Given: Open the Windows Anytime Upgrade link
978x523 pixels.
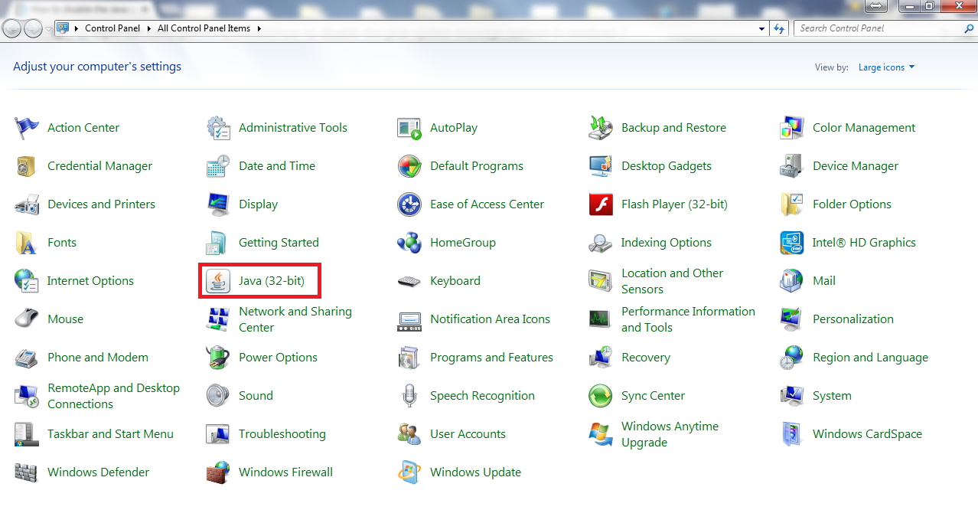Looking at the screenshot, I should click(670, 434).
